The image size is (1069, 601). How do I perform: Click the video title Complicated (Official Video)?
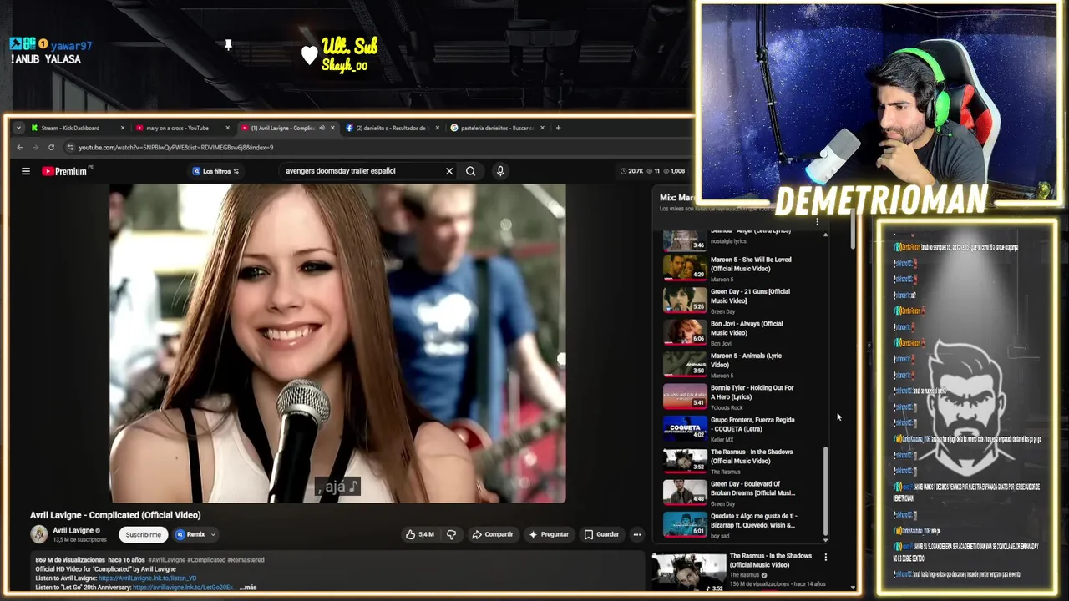[x=115, y=515]
